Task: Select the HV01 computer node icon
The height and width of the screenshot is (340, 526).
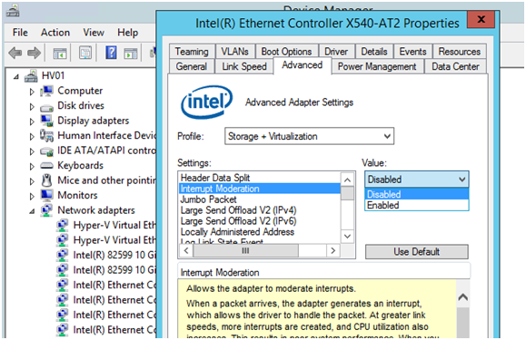Action: point(31,75)
